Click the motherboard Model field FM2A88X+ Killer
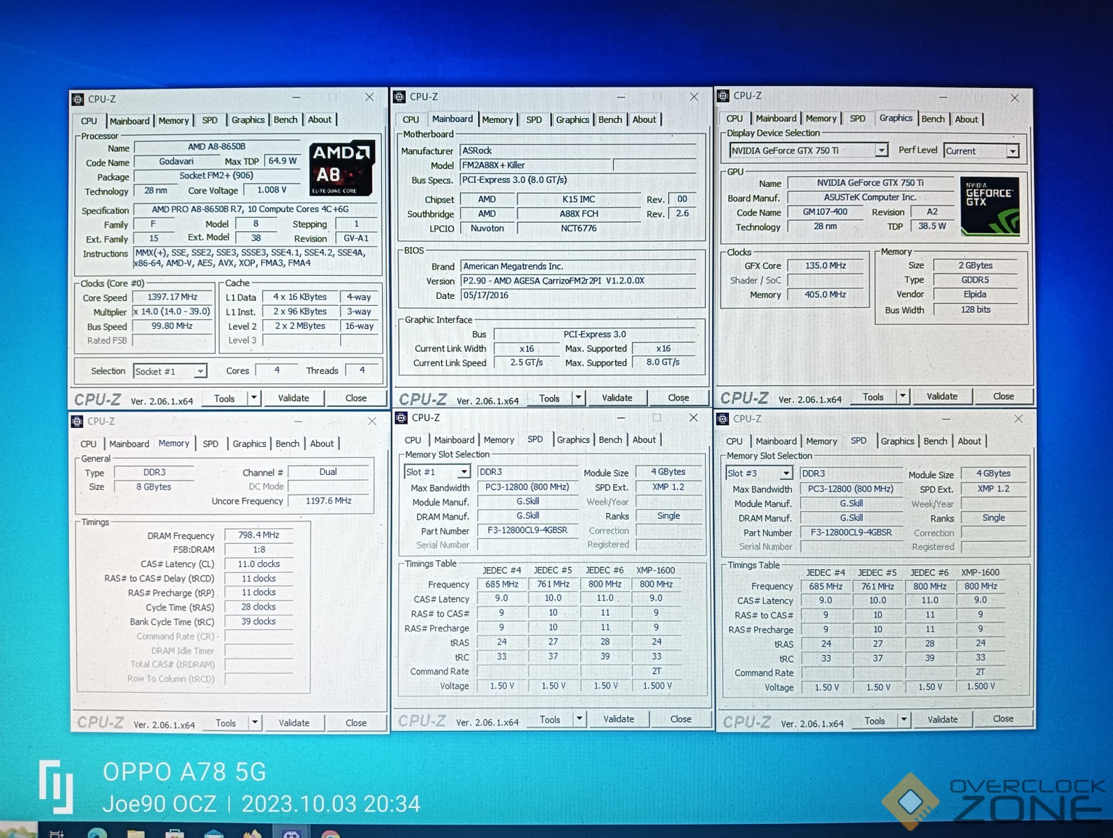Screen dimensions: 1113x838 536,166
